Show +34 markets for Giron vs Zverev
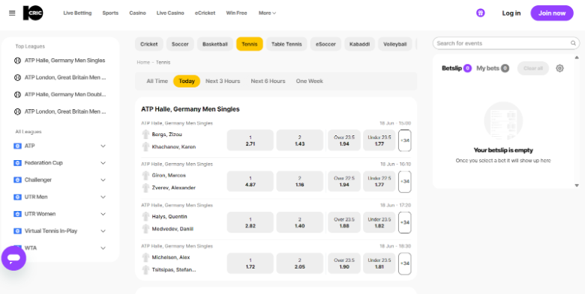The width and height of the screenshot is (585, 294). (x=405, y=182)
